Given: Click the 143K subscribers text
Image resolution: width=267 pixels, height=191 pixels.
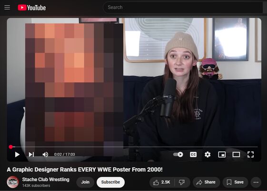Looking at the screenshot, I should tap(36, 186).
